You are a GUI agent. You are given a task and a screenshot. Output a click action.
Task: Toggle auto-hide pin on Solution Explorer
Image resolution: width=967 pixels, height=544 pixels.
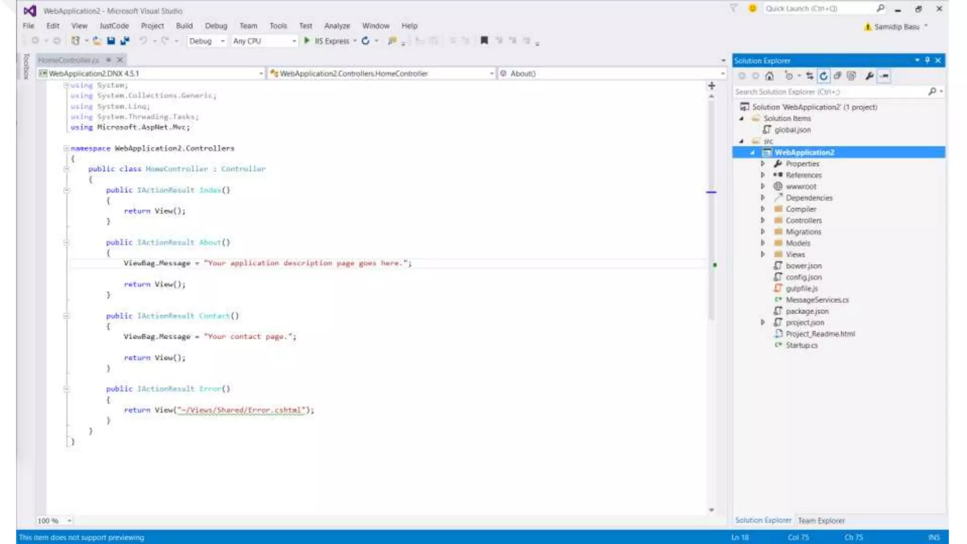(927, 60)
